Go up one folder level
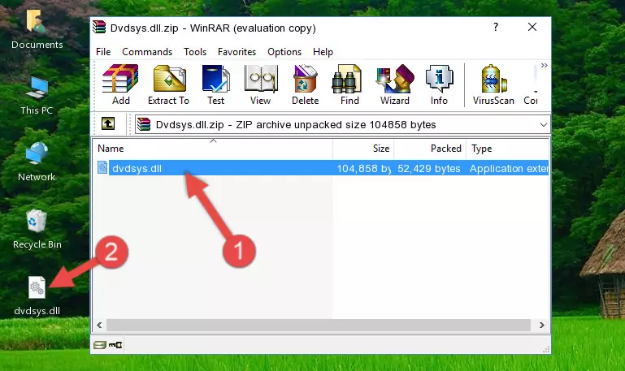 (108, 123)
